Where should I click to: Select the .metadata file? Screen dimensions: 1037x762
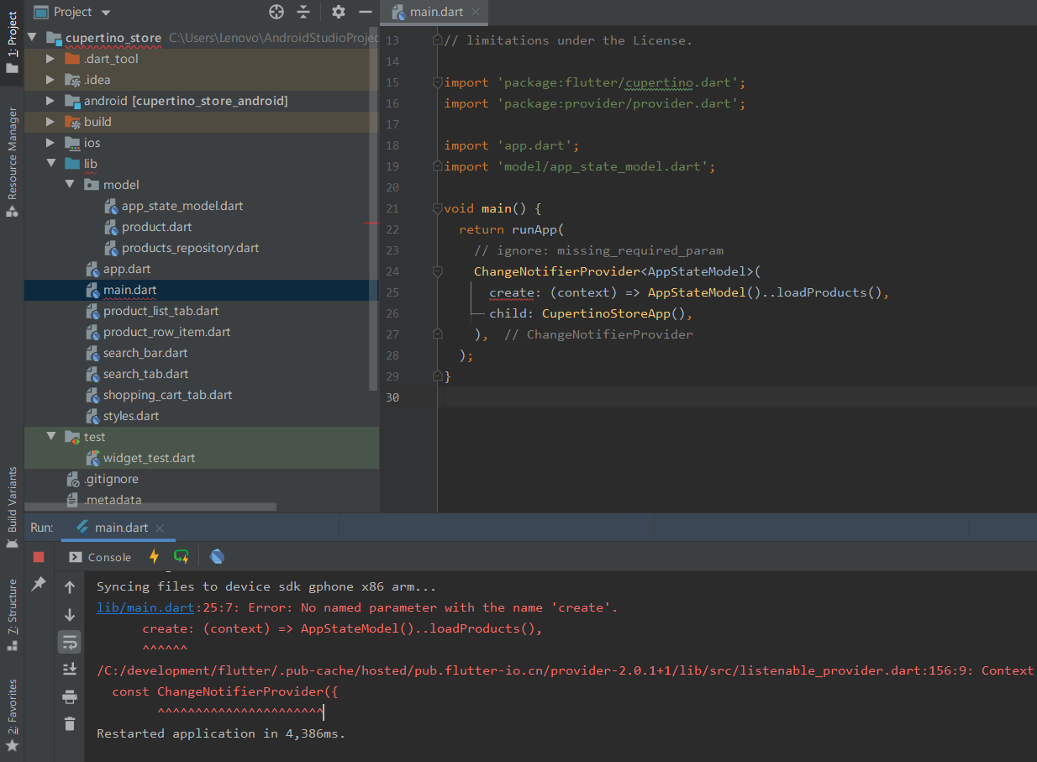[x=113, y=500]
